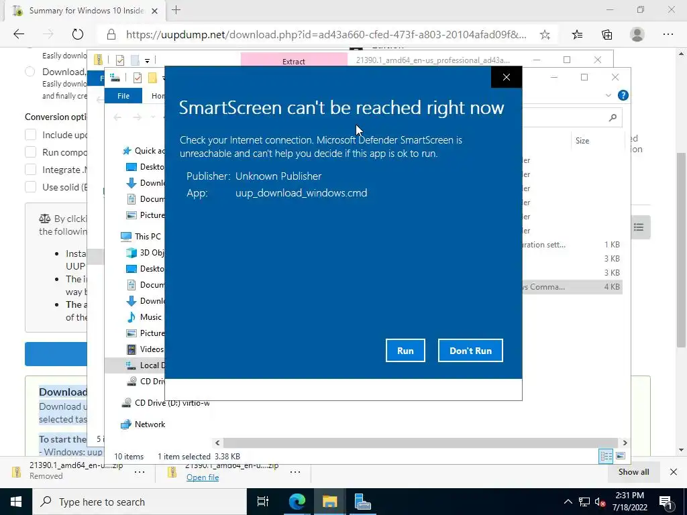Viewport: 687px width, 515px height.
Task: Select Desktop under Quick access
Action: pos(145,167)
